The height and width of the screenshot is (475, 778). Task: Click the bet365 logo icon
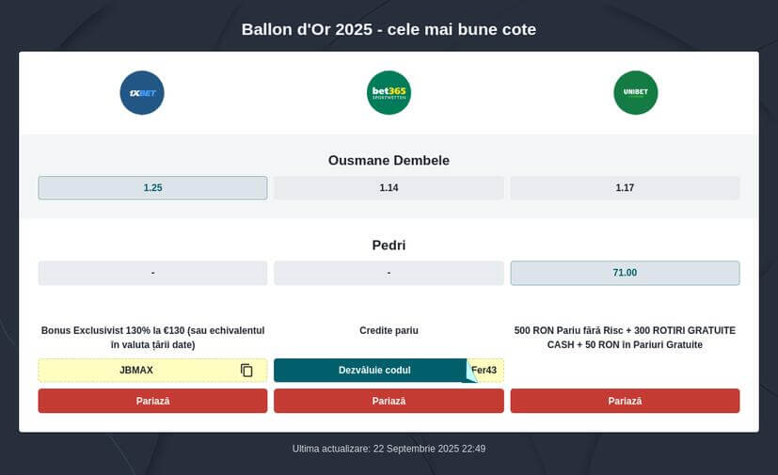point(389,92)
